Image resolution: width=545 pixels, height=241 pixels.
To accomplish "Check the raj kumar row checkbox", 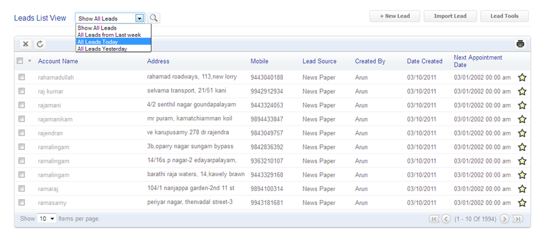I will (x=21, y=91).
